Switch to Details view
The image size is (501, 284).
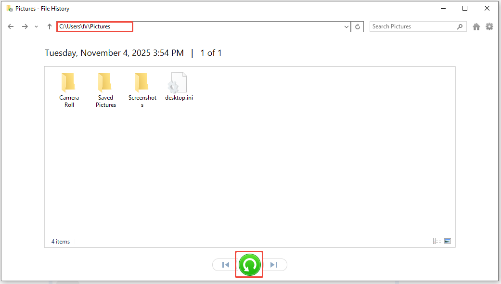pos(437,241)
